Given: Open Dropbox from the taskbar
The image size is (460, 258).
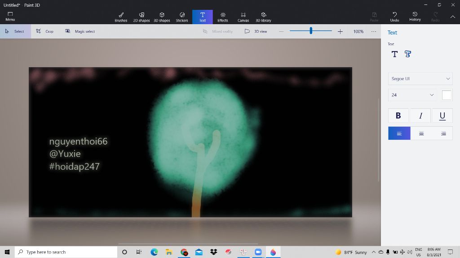Looking at the screenshot, I should tap(213, 252).
